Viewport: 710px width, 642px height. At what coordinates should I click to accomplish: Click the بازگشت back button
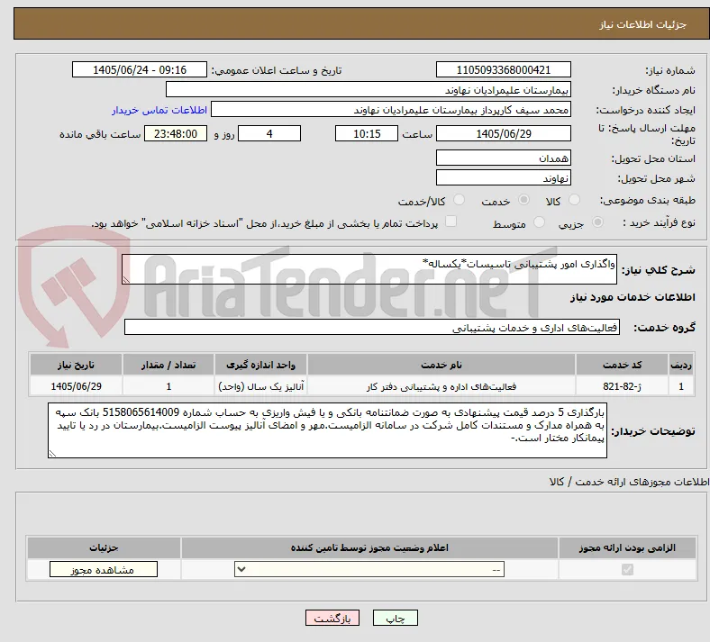coord(332,618)
